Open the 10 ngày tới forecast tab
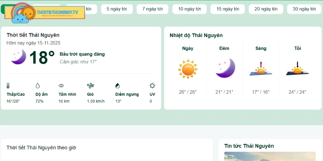The height and width of the screenshot is (161, 323). tap(189, 9)
